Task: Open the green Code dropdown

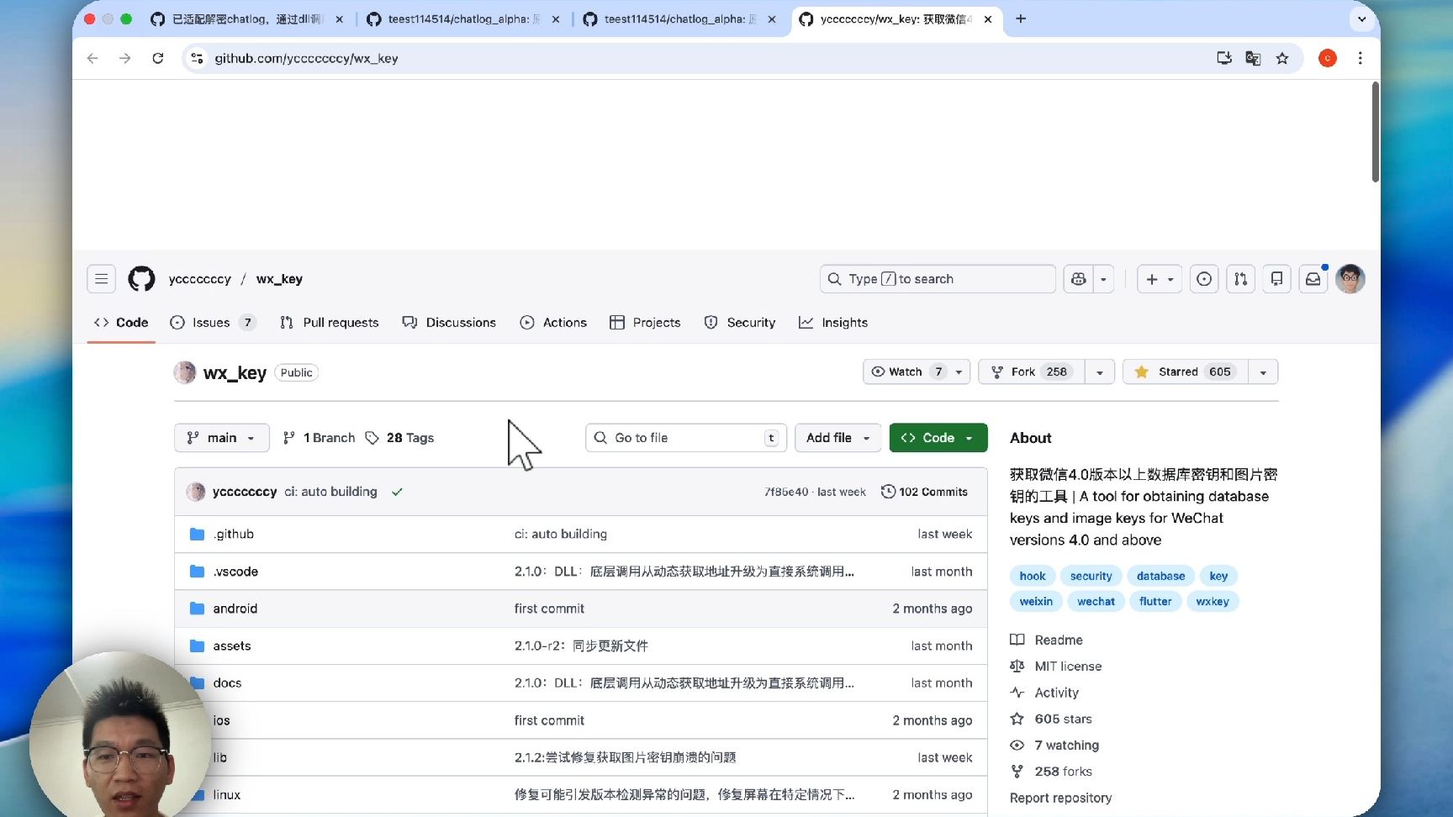Action: [x=938, y=438]
